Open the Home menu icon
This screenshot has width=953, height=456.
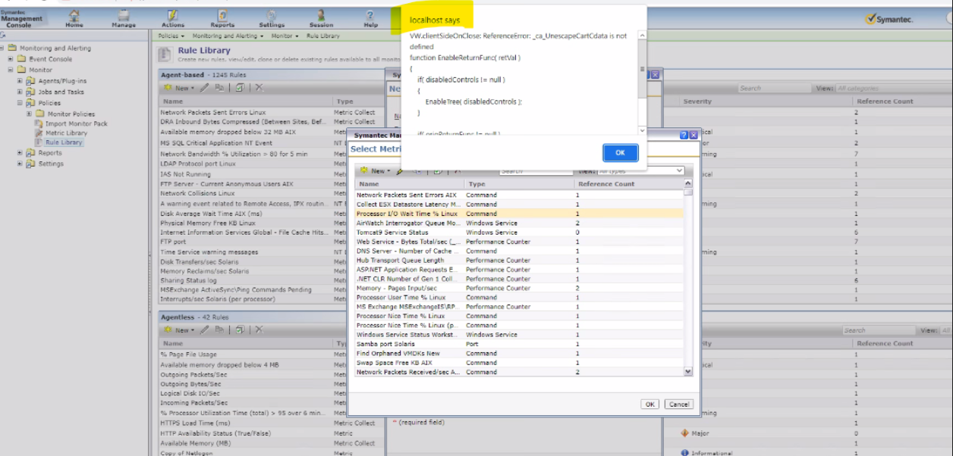[74, 17]
